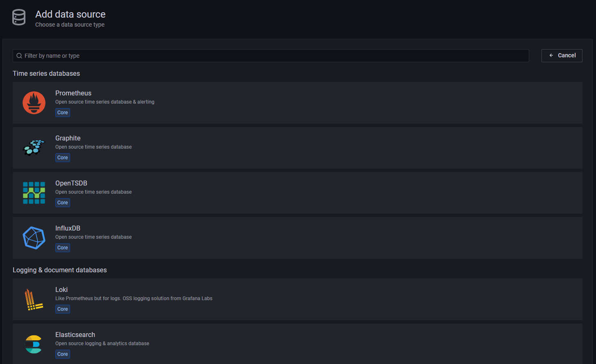Click the Elasticsearch colored logo icon
This screenshot has height=364, width=596.
coord(33,344)
